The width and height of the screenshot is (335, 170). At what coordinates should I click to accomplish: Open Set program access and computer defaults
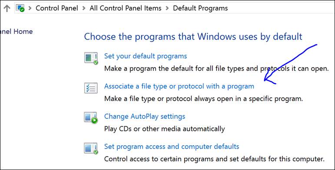(172, 147)
